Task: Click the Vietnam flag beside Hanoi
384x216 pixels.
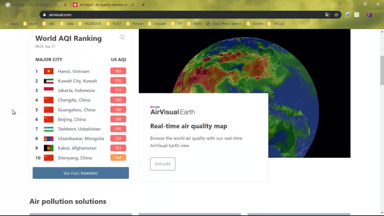Action: (49, 71)
